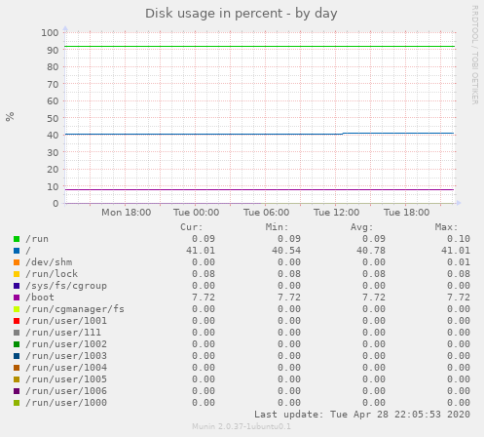Viewport: 484px width, 437px height.
Task: Click the Tue 18:00 x-axis label
Action: pyautogui.click(x=407, y=213)
